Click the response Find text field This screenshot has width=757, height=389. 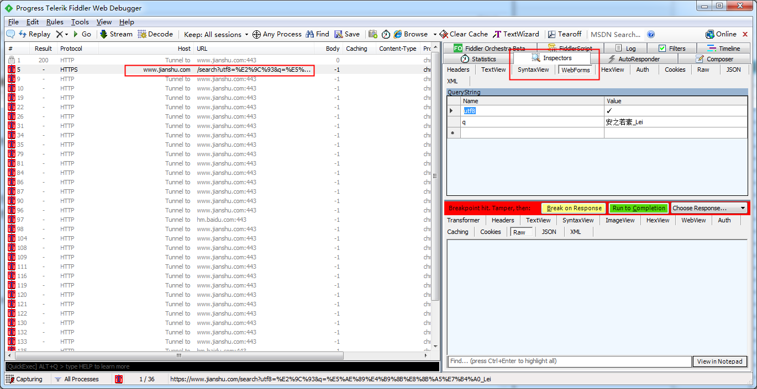(x=569, y=361)
